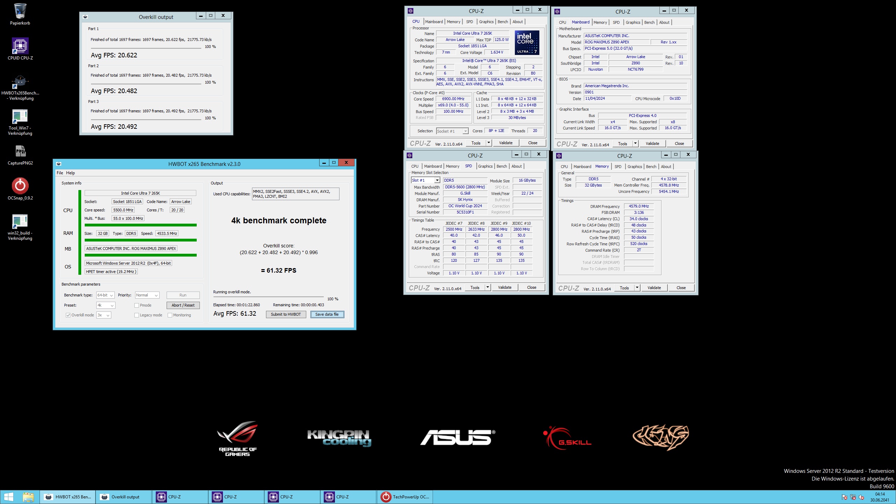Image resolution: width=896 pixels, height=504 pixels.
Task: Click the Windows Start button
Action: 8,497
